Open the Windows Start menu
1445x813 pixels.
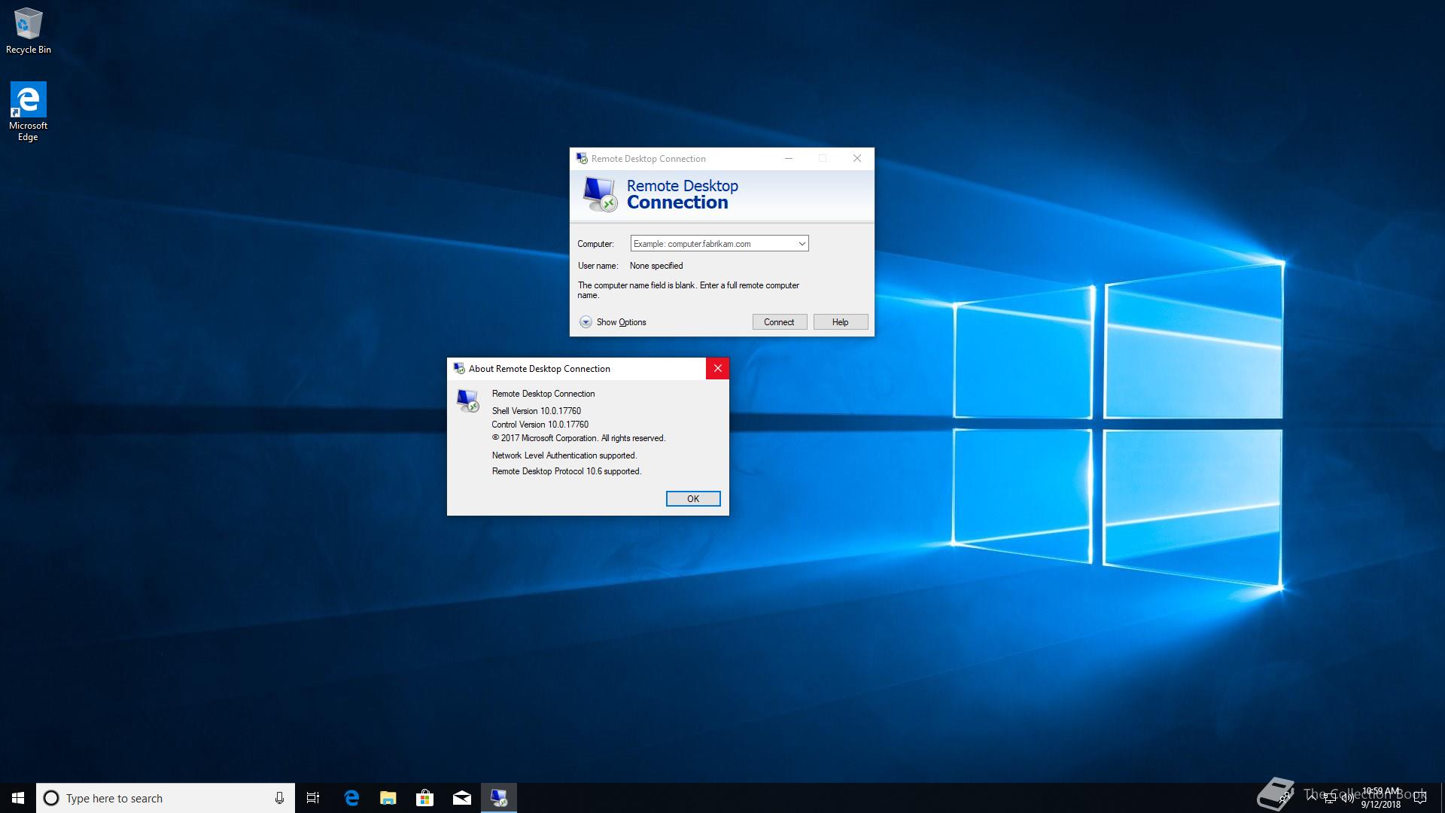click(18, 798)
